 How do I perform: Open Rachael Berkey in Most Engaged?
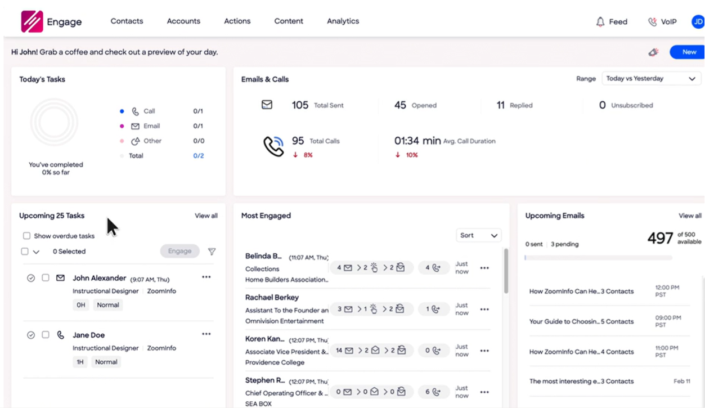coord(272,297)
